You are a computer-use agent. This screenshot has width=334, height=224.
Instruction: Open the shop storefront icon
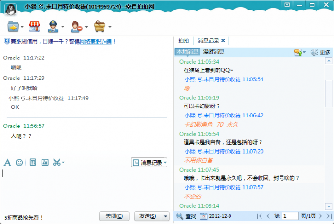tap(34, 27)
